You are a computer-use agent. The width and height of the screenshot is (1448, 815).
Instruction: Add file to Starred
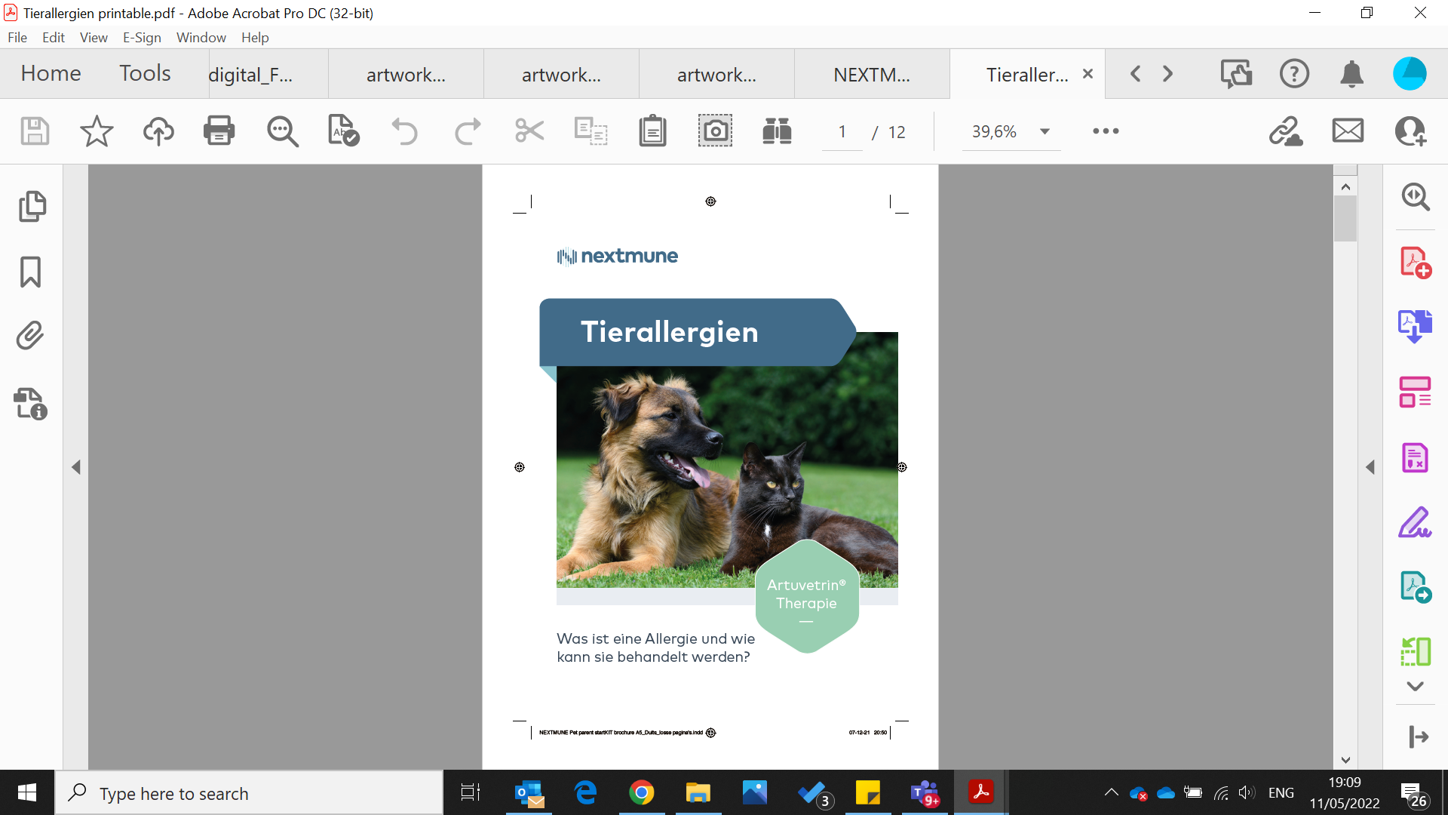pos(97,131)
